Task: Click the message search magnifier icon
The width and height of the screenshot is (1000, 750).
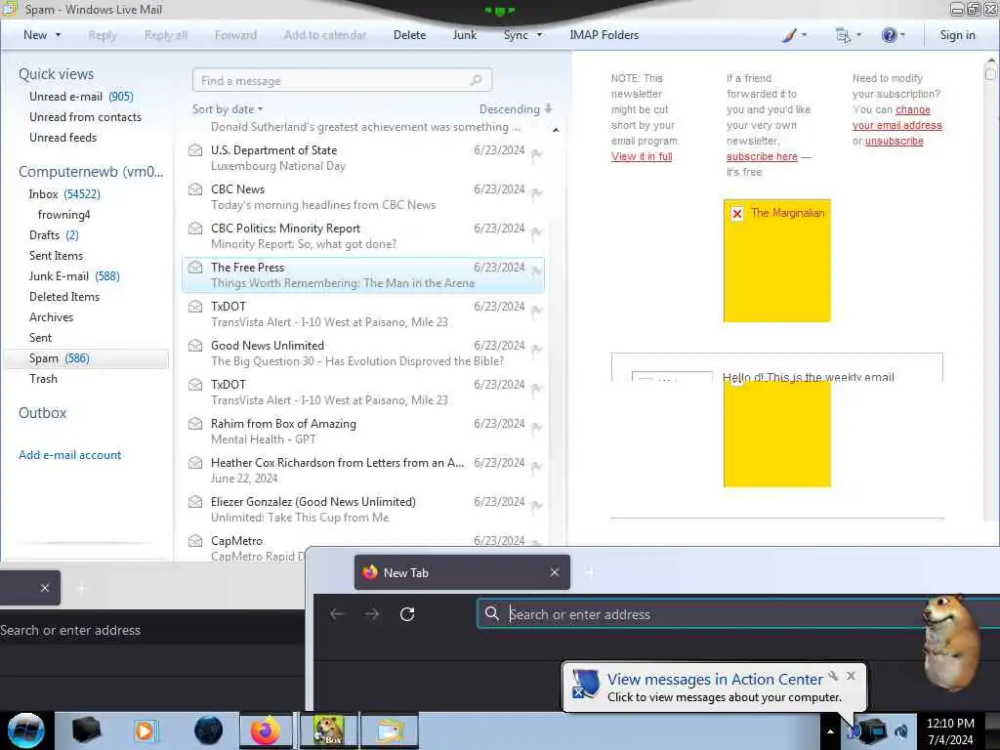Action: pyautogui.click(x=477, y=80)
